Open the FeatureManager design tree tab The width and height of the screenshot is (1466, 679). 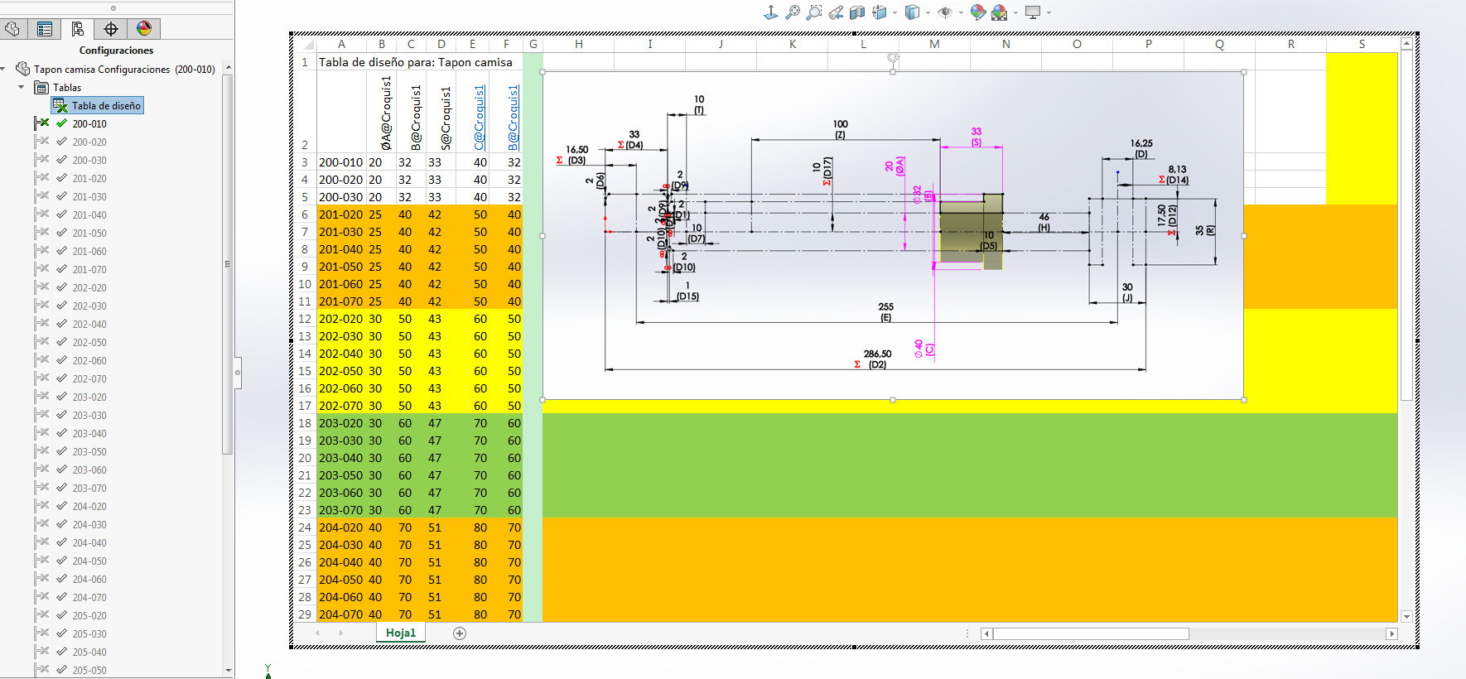click(x=12, y=29)
